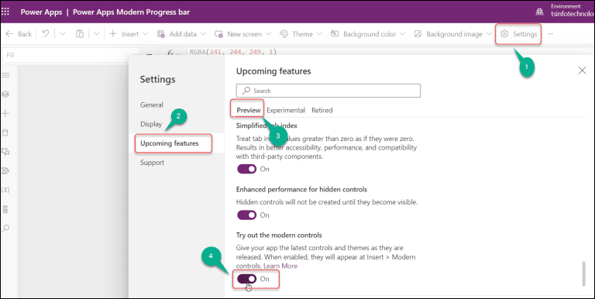Toggle Simplified tab index switch
The image size is (595, 299).
[x=247, y=169]
